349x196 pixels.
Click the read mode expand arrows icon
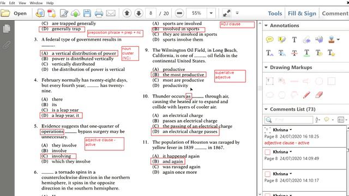pyautogui.click(x=227, y=13)
